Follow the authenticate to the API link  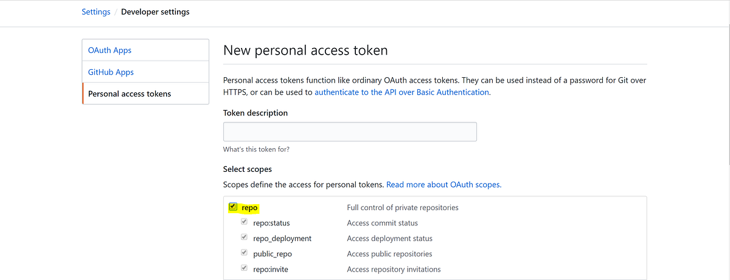pos(401,92)
